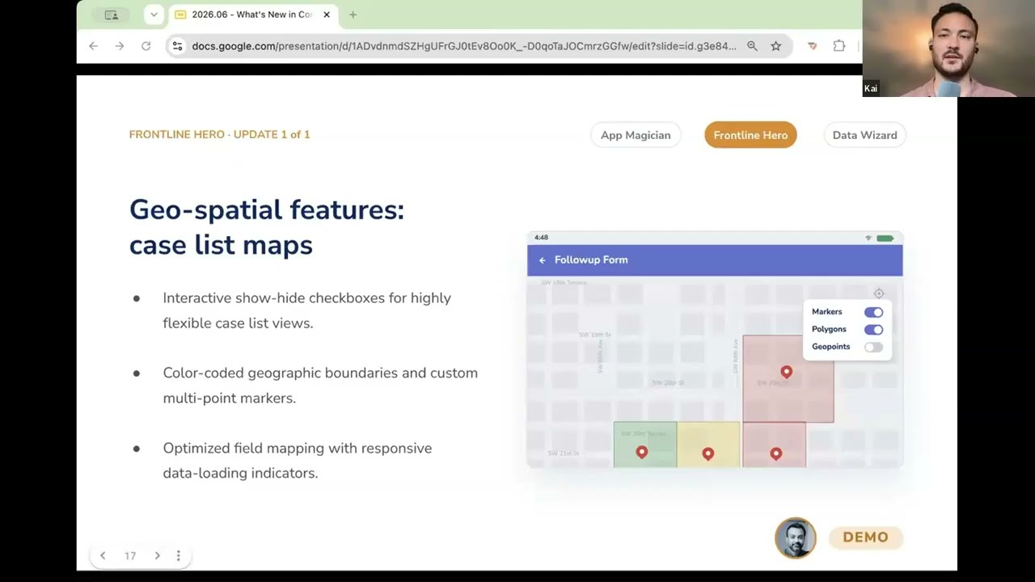The image size is (1035, 582).
Task: Open the tab search dropdown arrow
Action: pos(154,15)
